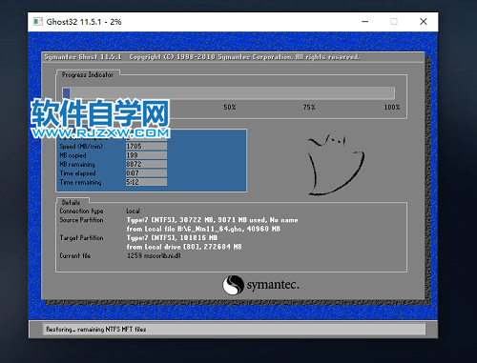Click the Local drive [80] line

coord(184,247)
